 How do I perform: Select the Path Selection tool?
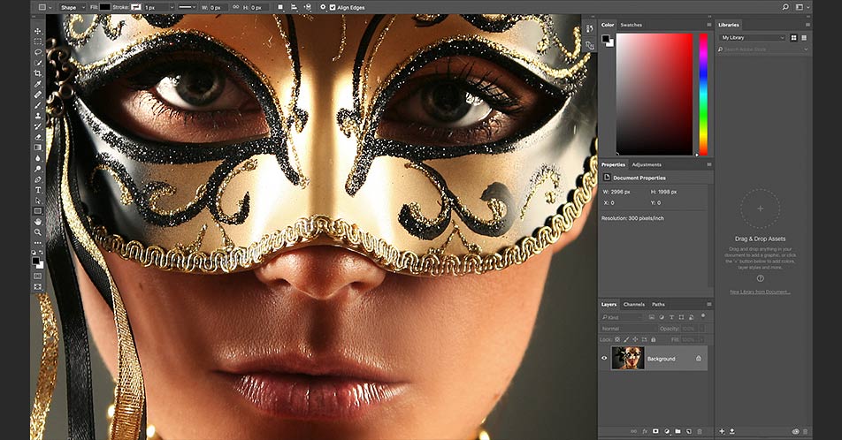point(37,201)
